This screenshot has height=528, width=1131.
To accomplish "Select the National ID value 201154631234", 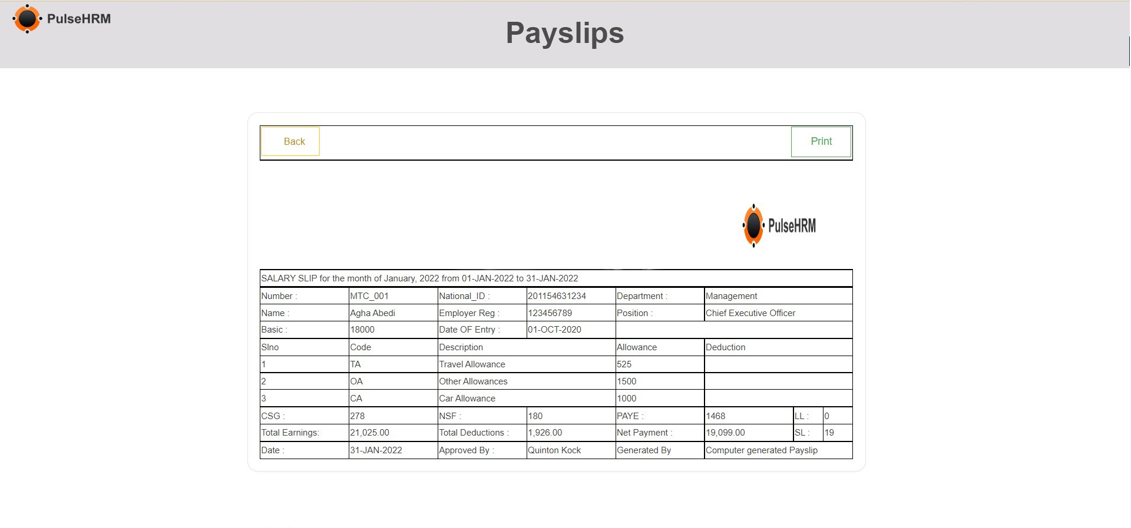I will 557,296.
